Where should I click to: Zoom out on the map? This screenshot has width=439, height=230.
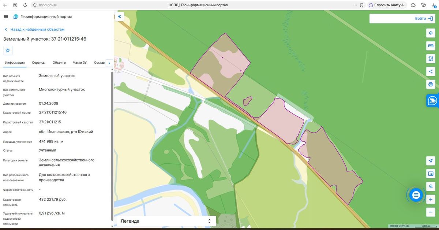(x=431, y=212)
